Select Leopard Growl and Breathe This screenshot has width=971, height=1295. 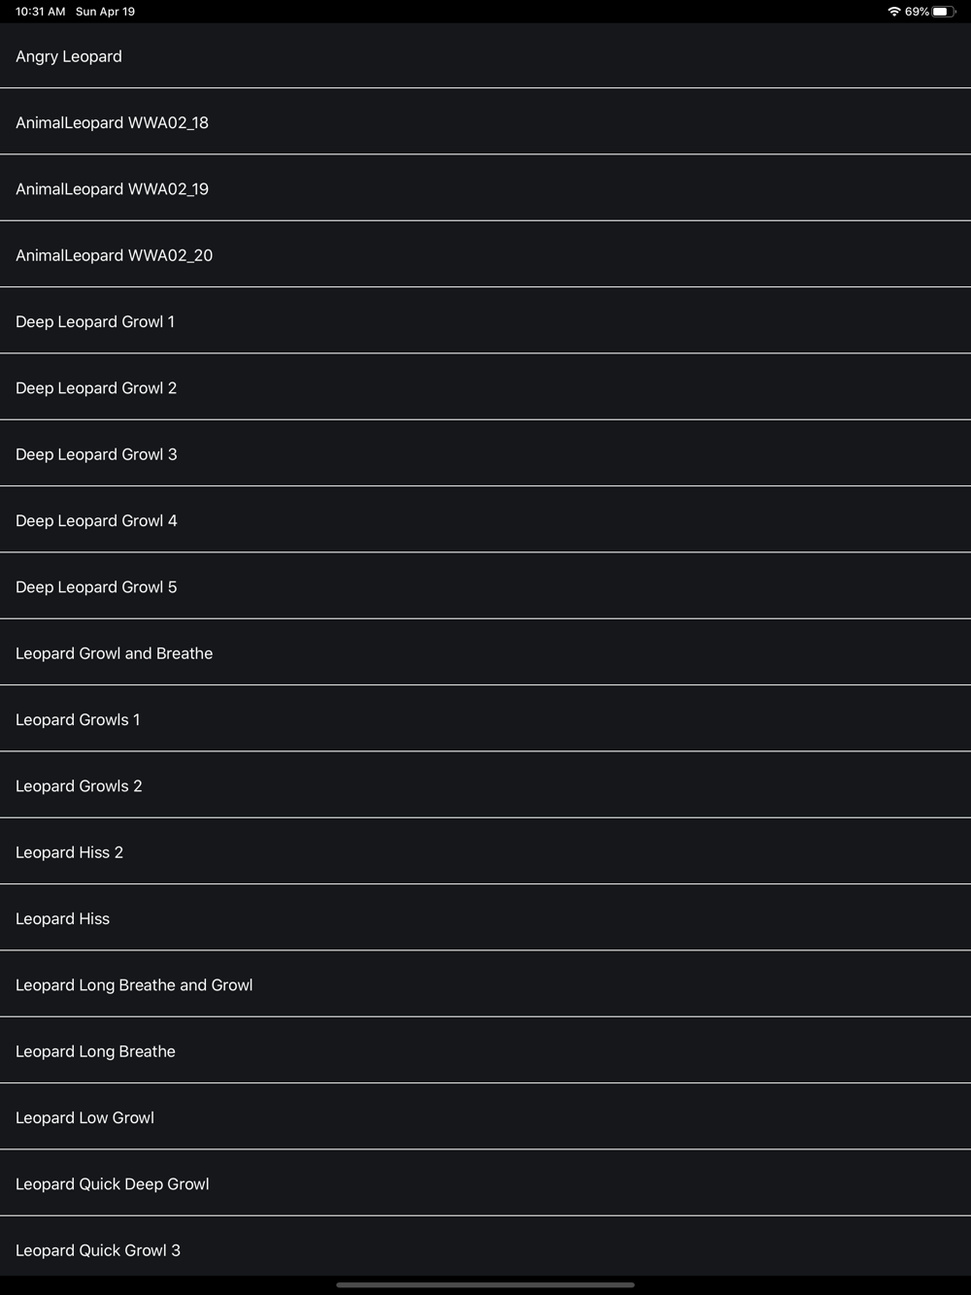point(485,652)
